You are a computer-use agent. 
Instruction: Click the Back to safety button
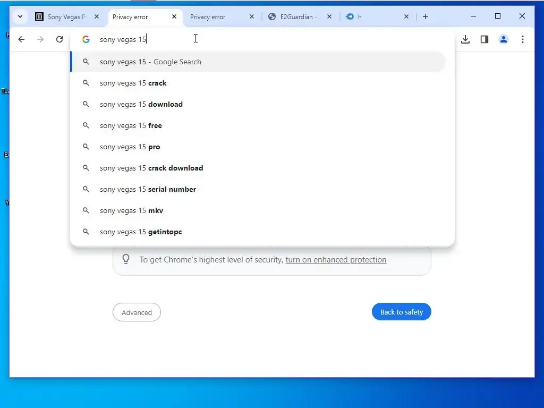pyautogui.click(x=402, y=312)
